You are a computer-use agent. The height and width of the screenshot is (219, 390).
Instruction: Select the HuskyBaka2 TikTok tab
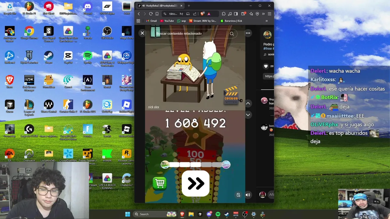pos(160,5)
